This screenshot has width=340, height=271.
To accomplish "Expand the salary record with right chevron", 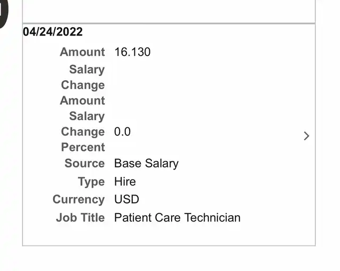I will pyautogui.click(x=306, y=136).
